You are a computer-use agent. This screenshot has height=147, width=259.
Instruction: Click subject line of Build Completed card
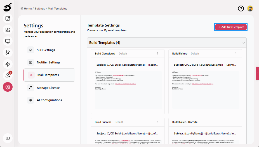click(x=127, y=65)
